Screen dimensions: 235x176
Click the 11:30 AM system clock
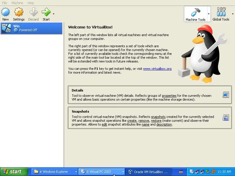tap(224, 172)
